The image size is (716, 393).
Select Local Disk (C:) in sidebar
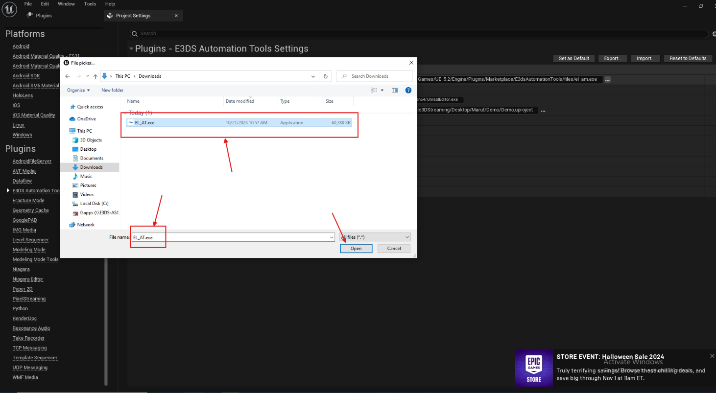pyautogui.click(x=94, y=204)
